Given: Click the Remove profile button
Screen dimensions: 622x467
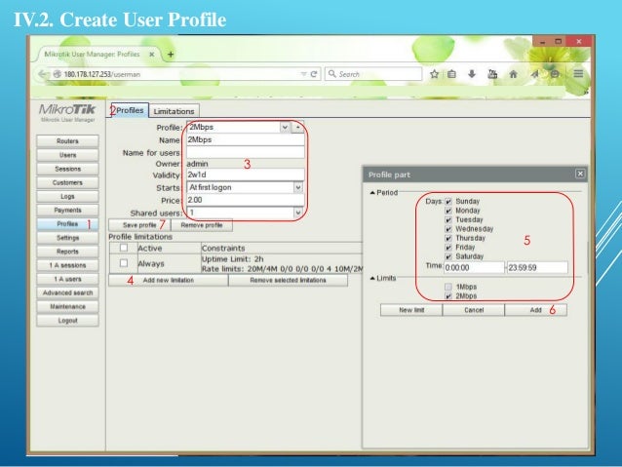Looking at the screenshot, I should [202, 225].
